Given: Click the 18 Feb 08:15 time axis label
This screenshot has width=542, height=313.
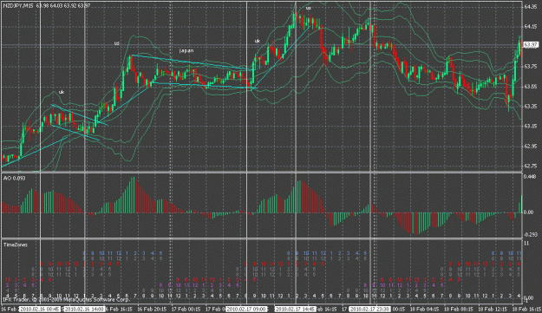Looking at the screenshot, I should tap(459, 309).
